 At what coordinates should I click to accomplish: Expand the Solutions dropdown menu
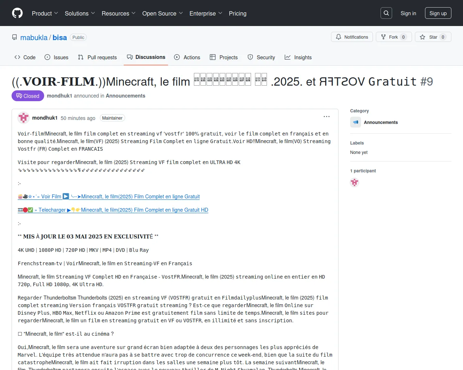(80, 13)
